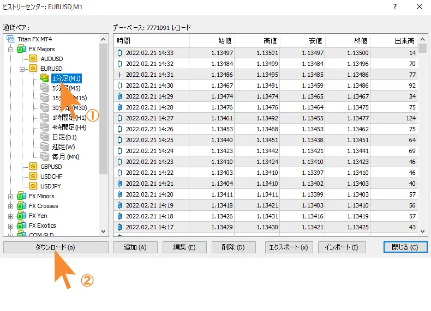
Task: Click the USDJPY currency pair icon
Action: [x=33, y=186]
